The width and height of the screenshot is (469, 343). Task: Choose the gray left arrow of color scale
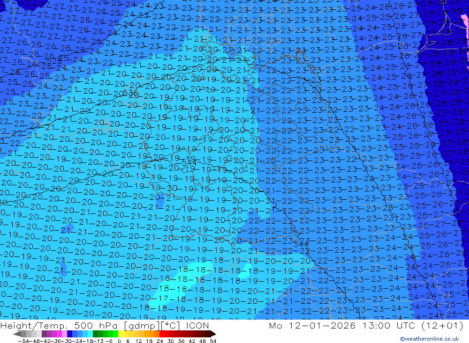coord(17,334)
